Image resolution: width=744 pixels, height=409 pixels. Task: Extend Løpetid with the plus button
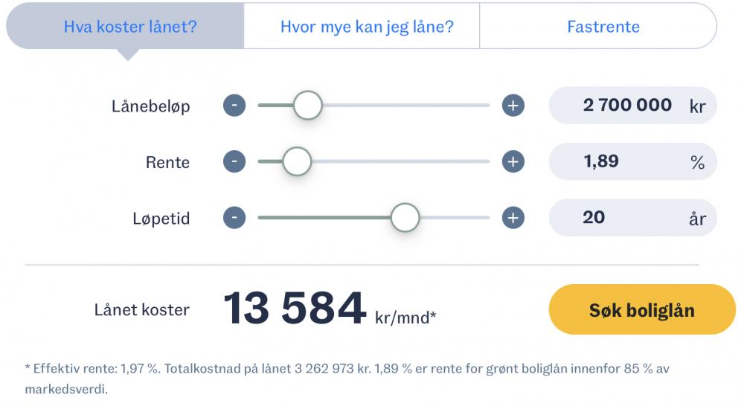click(x=513, y=218)
